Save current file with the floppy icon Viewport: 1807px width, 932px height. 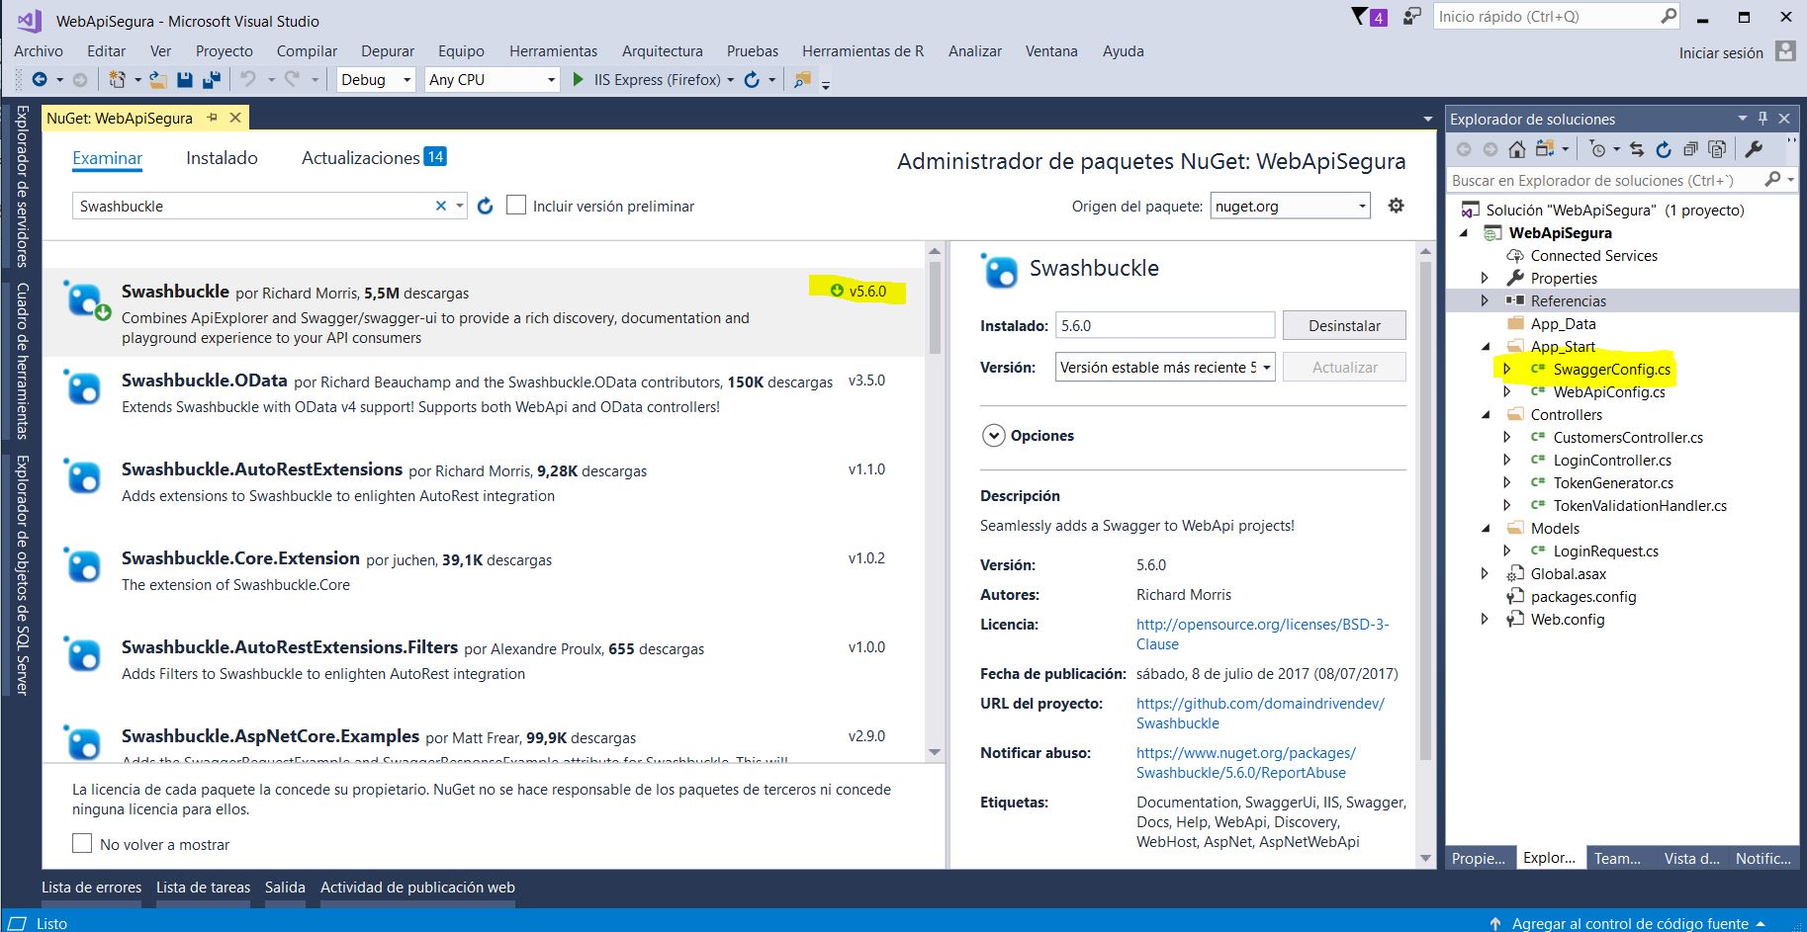185,80
